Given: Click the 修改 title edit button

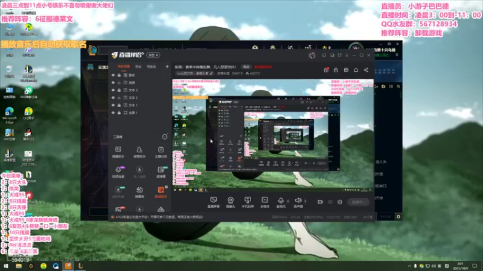Looking at the screenshot, I should coord(246,67).
